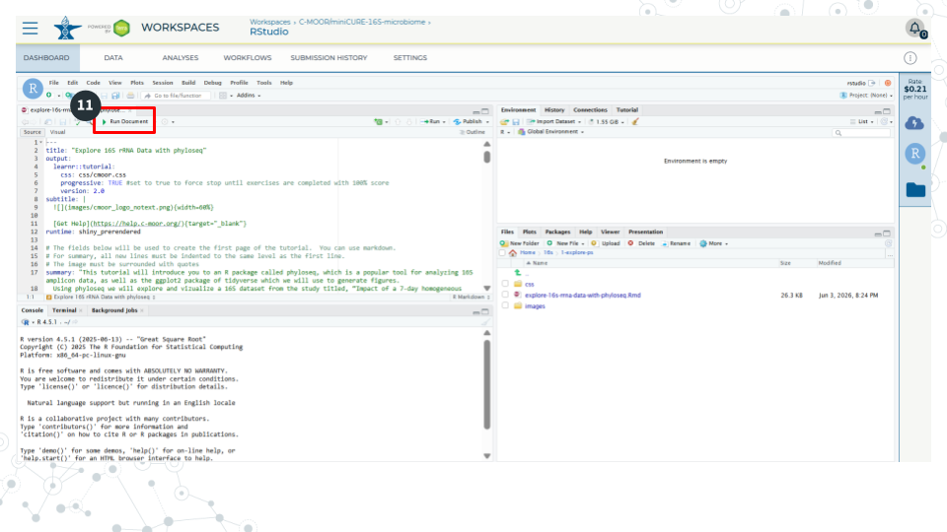Click the editor vertical scrollbar thumb

(x=486, y=157)
